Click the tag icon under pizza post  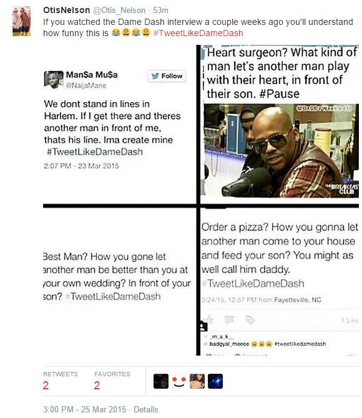250,320
